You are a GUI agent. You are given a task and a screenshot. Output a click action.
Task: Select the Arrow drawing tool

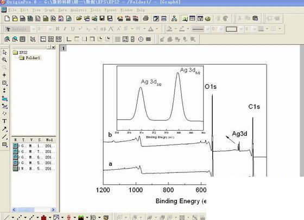[4, 129]
